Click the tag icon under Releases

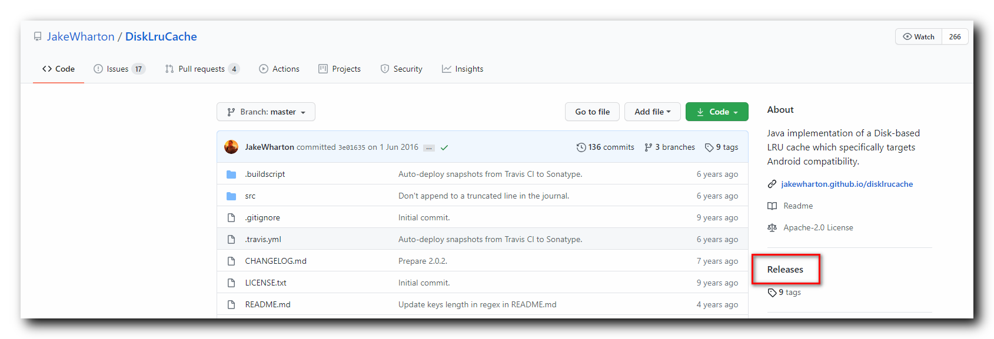tap(772, 293)
